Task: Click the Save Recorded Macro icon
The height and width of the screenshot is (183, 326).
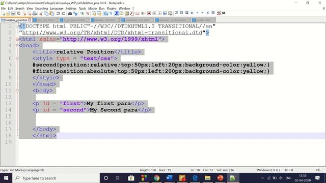Action: (x=170, y=14)
